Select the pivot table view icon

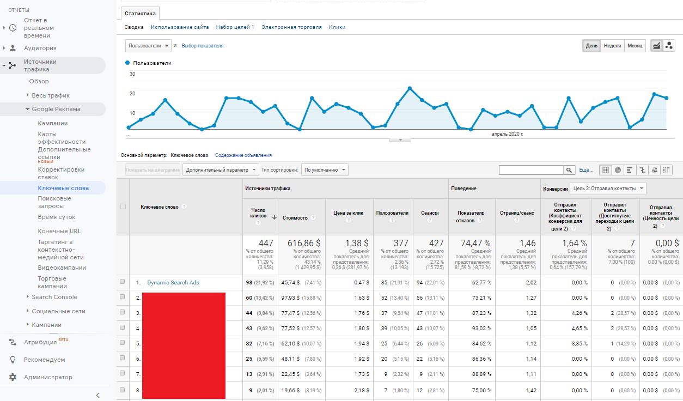(x=666, y=170)
